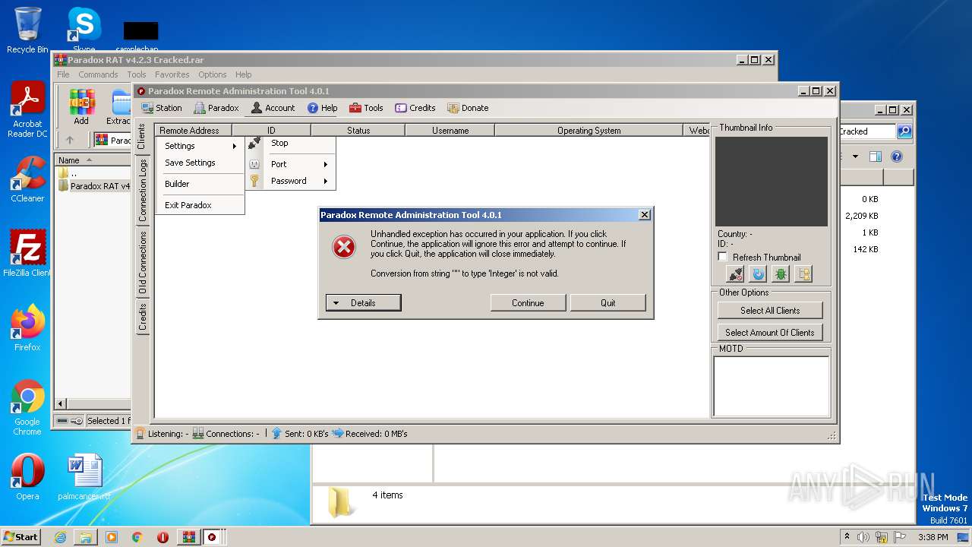The height and width of the screenshot is (547, 972).
Task: Click Continue in the exception dialog
Action: point(528,302)
